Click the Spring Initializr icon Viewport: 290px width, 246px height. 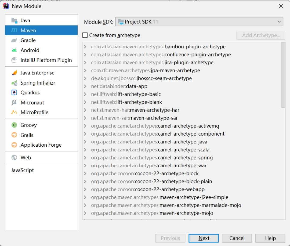14,83
